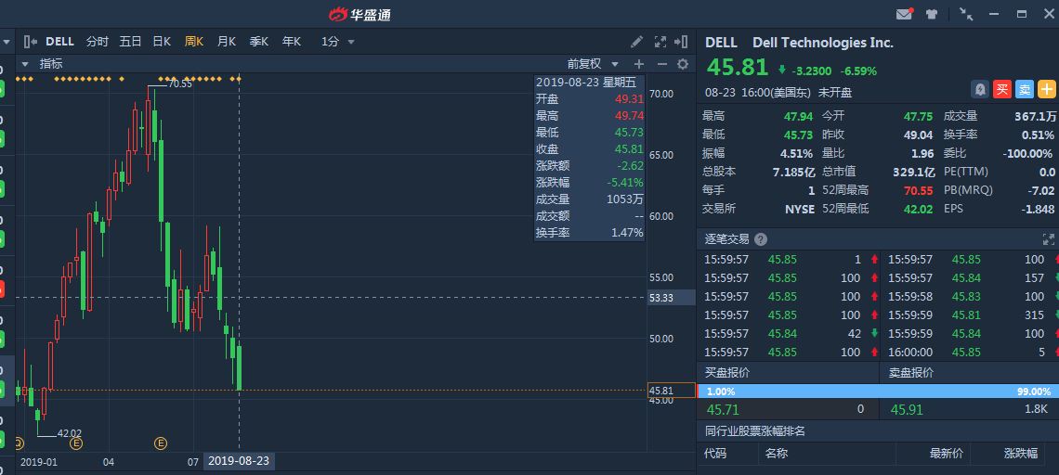This screenshot has height=475, width=1059.
Task: Switch to 分时 chart tab
Action: (x=98, y=42)
